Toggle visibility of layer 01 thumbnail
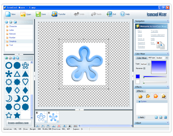The image size is (173, 136). coord(37,112)
